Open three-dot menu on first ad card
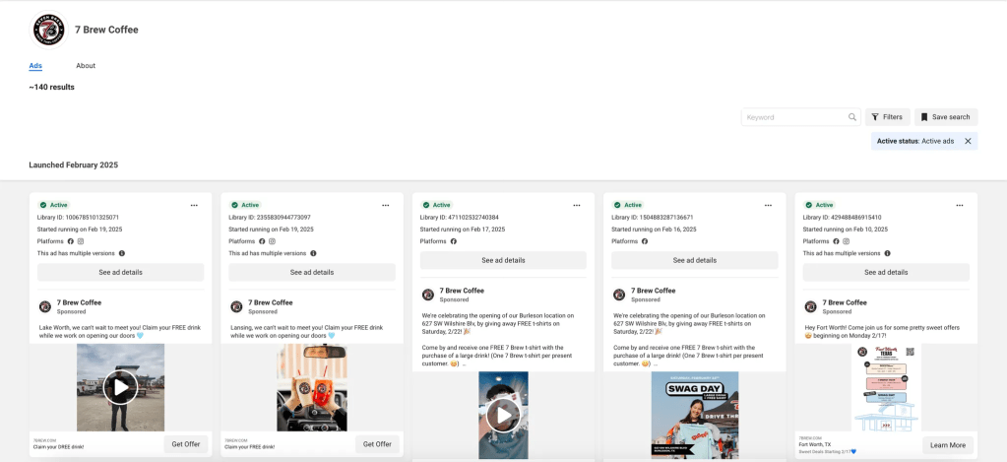This screenshot has height=462, width=1007. pos(193,205)
